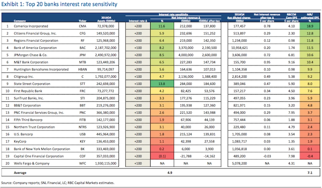Click the Regions Financial Corporation name

[36, 41]
